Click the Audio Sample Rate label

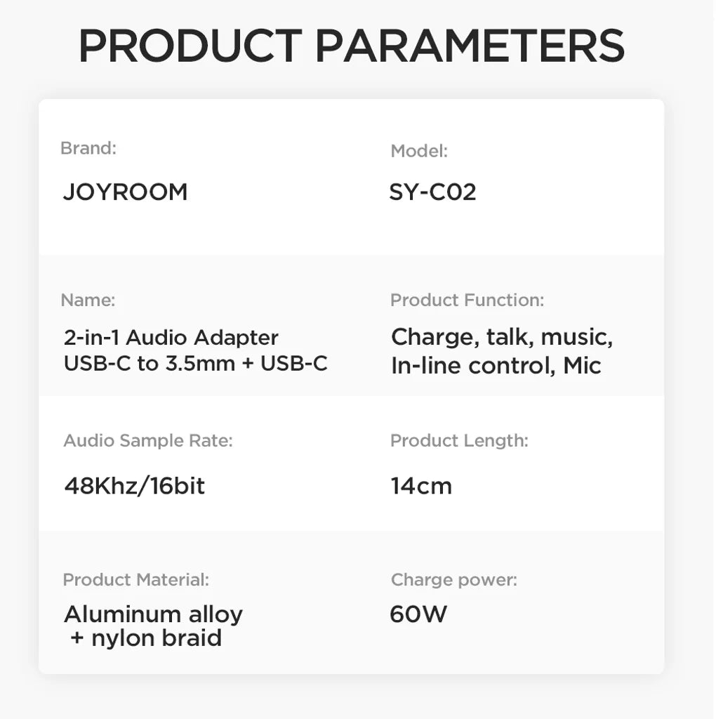(147, 441)
